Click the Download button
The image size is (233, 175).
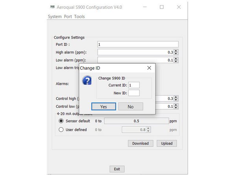(x=141, y=143)
